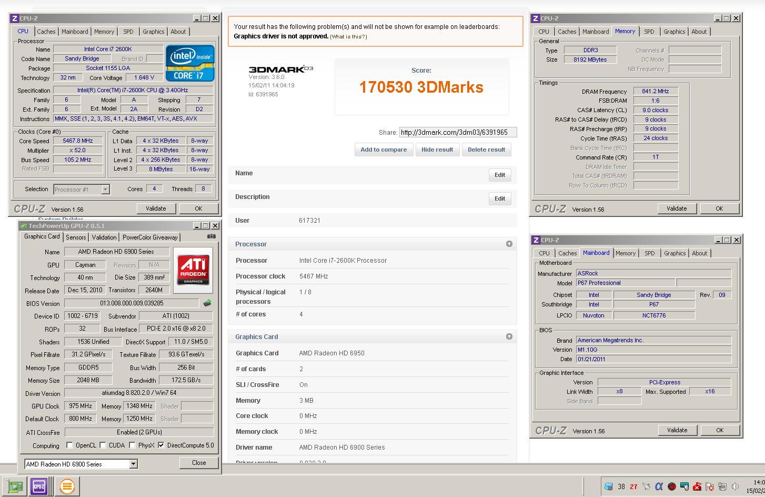The width and height of the screenshot is (765, 497).
Task: Click the ATI Radeon logo in GPU-Z
Action: pyautogui.click(x=193, y=270)
